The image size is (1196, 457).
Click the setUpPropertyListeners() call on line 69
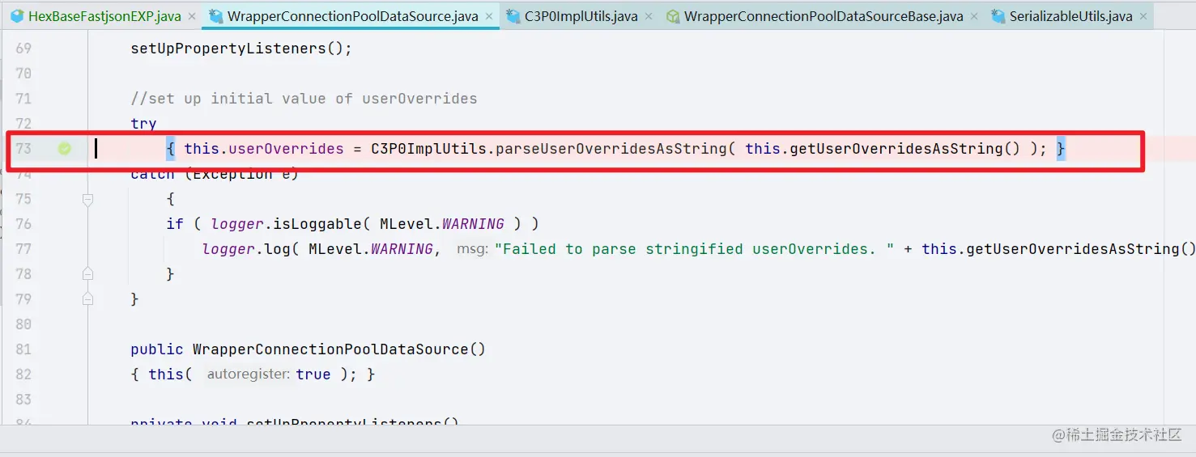click(x=241, y=49)
